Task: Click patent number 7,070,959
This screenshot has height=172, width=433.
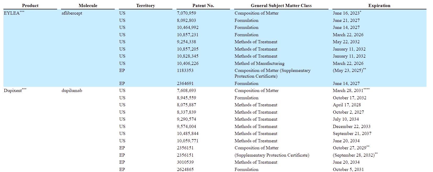Action: [186, 13]
